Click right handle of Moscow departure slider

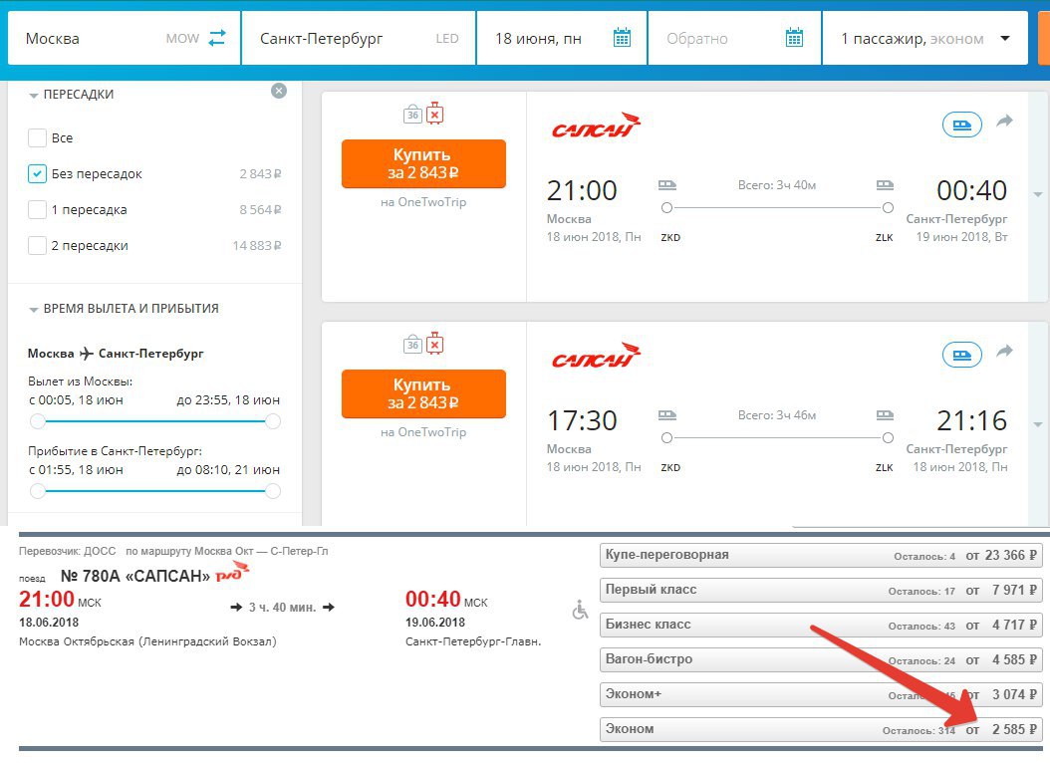click(273, 421)
